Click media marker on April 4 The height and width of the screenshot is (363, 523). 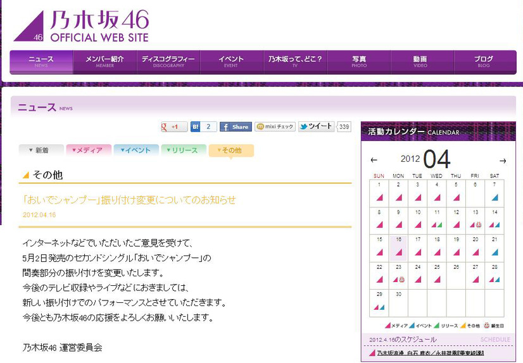[438, 197]
